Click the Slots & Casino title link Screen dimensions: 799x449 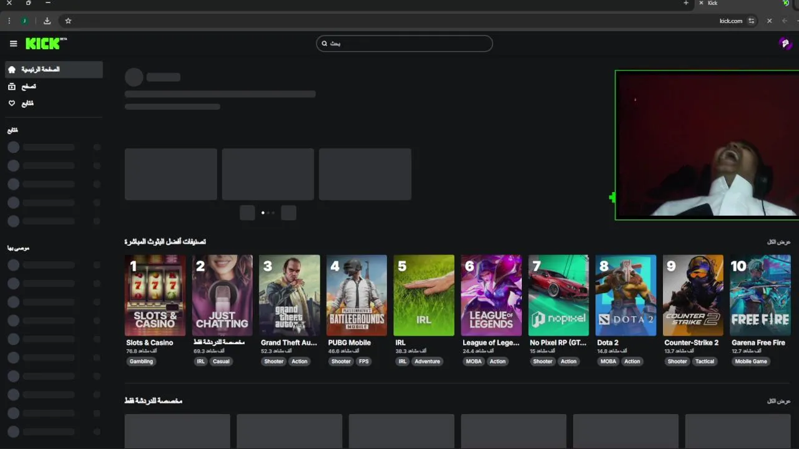(150, 342)
